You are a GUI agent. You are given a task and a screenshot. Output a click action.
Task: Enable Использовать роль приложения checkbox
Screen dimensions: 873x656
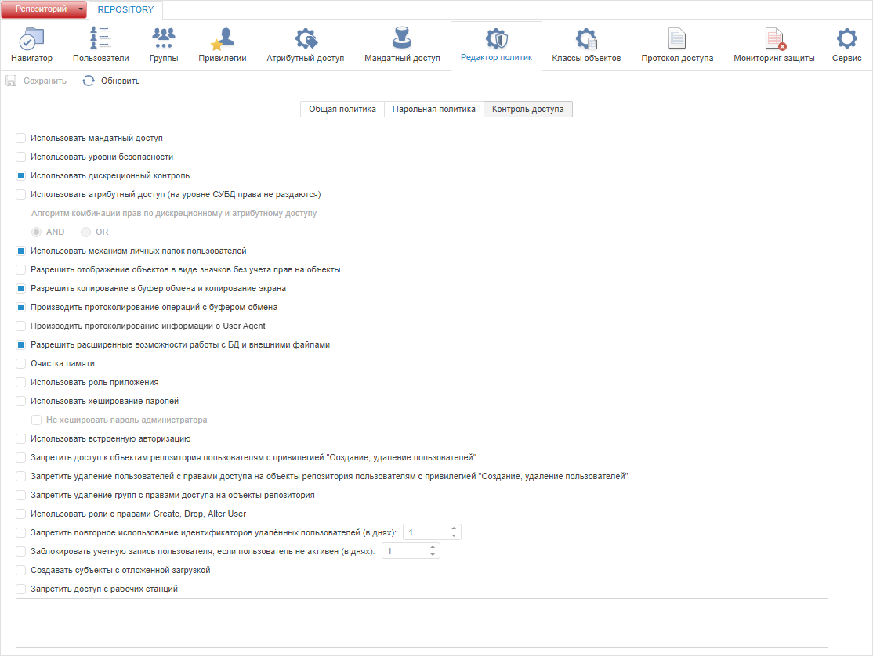click(20, 383)
